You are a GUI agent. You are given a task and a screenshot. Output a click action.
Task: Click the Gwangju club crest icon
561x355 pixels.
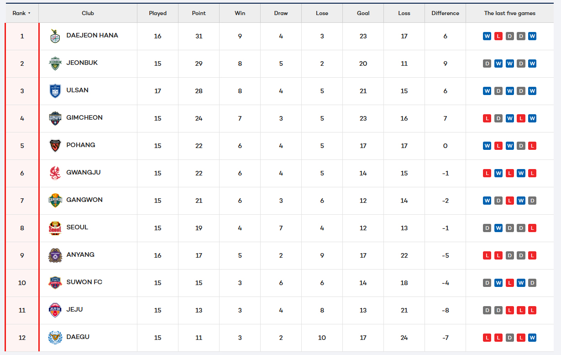click(55, 173)
